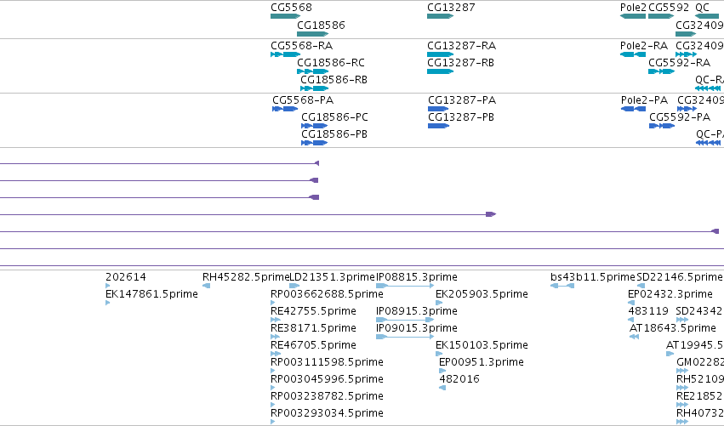This screenshot has width=724, height=426.
Task: Click the CG5592 gene label
Action: coord(669,8)
